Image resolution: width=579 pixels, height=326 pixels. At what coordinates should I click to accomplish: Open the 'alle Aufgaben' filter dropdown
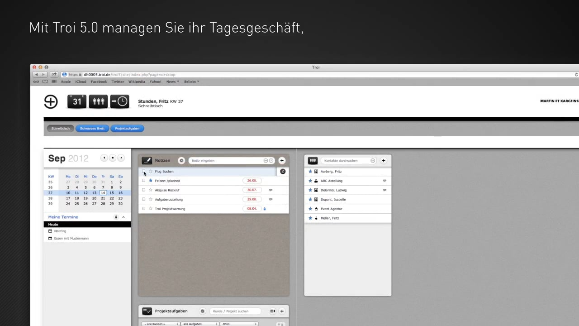[199, 324]
